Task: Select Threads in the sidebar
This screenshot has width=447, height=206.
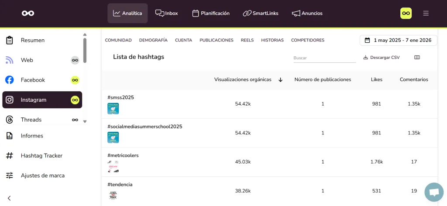Action: (42, 120)
